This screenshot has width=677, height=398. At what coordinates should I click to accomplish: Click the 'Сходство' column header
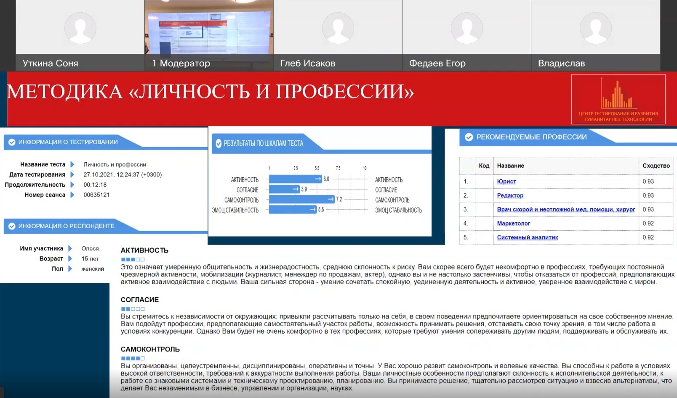tap(656, 166)
